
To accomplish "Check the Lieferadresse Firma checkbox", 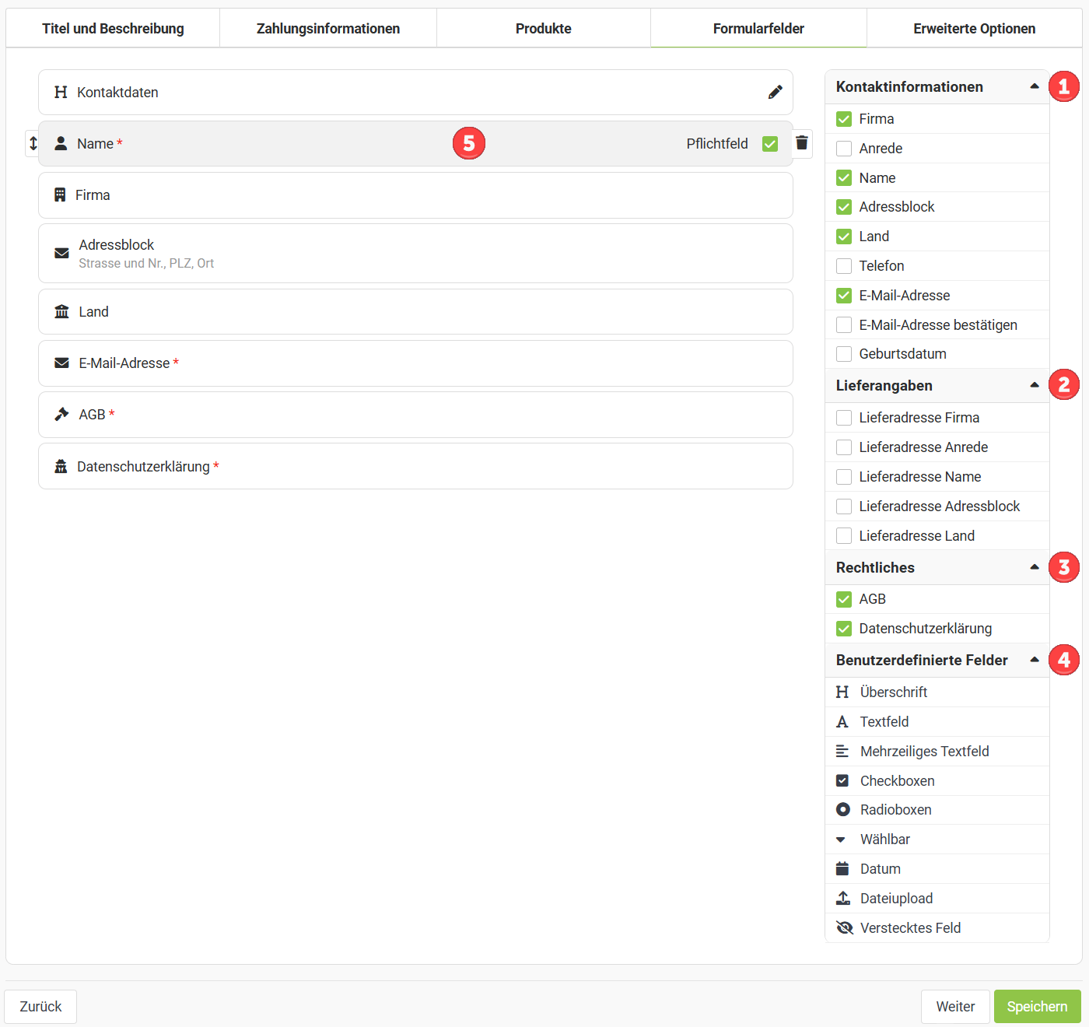I will (x=844, y=418).
